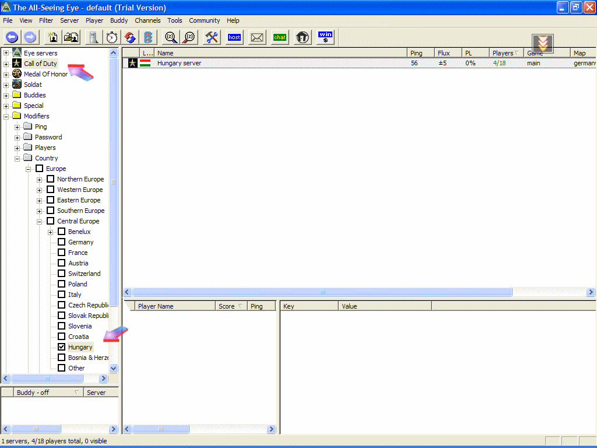Screen dimensions: 597x448
Task: Check the Austria checkbox
Action: [61, 263]
